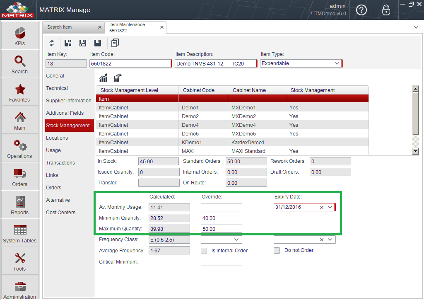
Task: Open Operations in the sidebar
Action: [x=20, y=148]
